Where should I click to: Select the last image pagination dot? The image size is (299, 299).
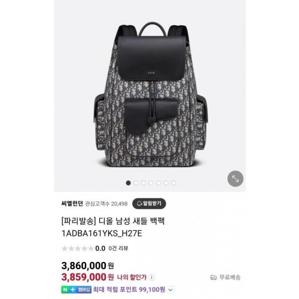[x=173, y=183]
